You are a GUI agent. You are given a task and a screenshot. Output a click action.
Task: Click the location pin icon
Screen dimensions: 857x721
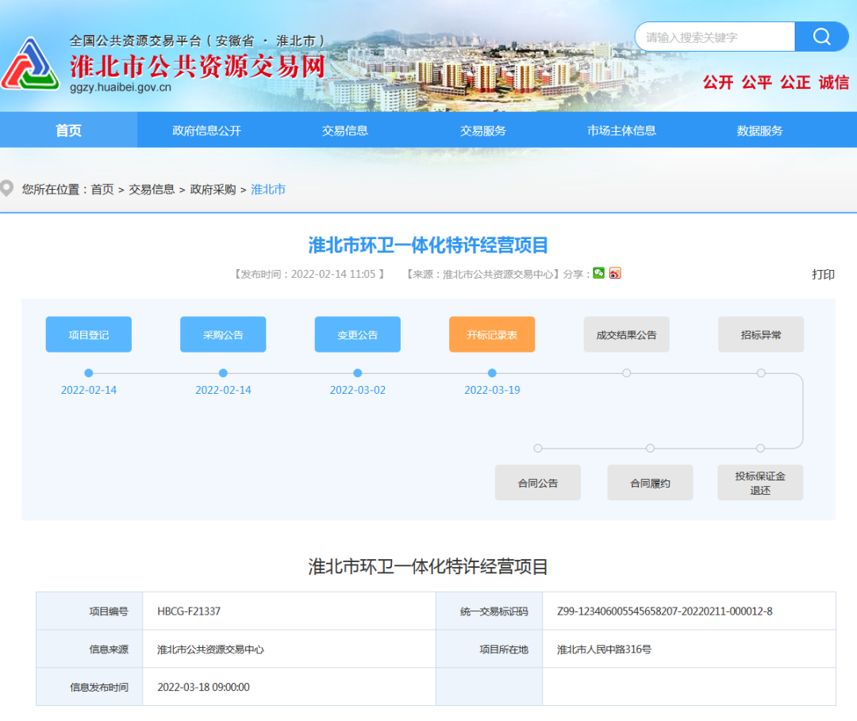7,189
